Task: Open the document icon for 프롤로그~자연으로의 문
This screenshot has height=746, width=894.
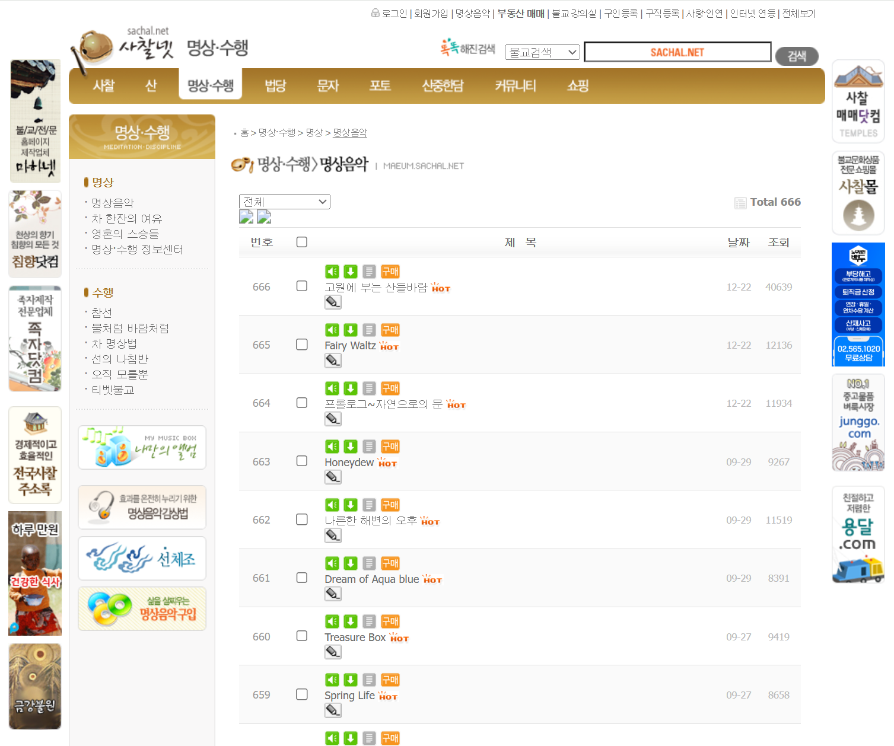Action: [x=369, y=388]
